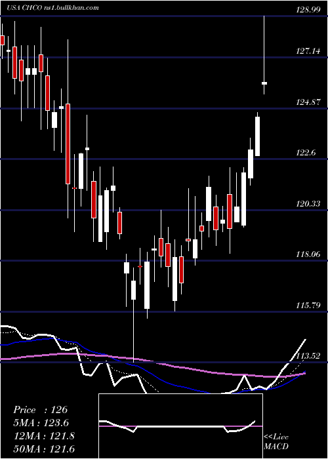Click the 118.06 price axis label
This screenshot has width=328, height=459.
(x=308, y=254)
